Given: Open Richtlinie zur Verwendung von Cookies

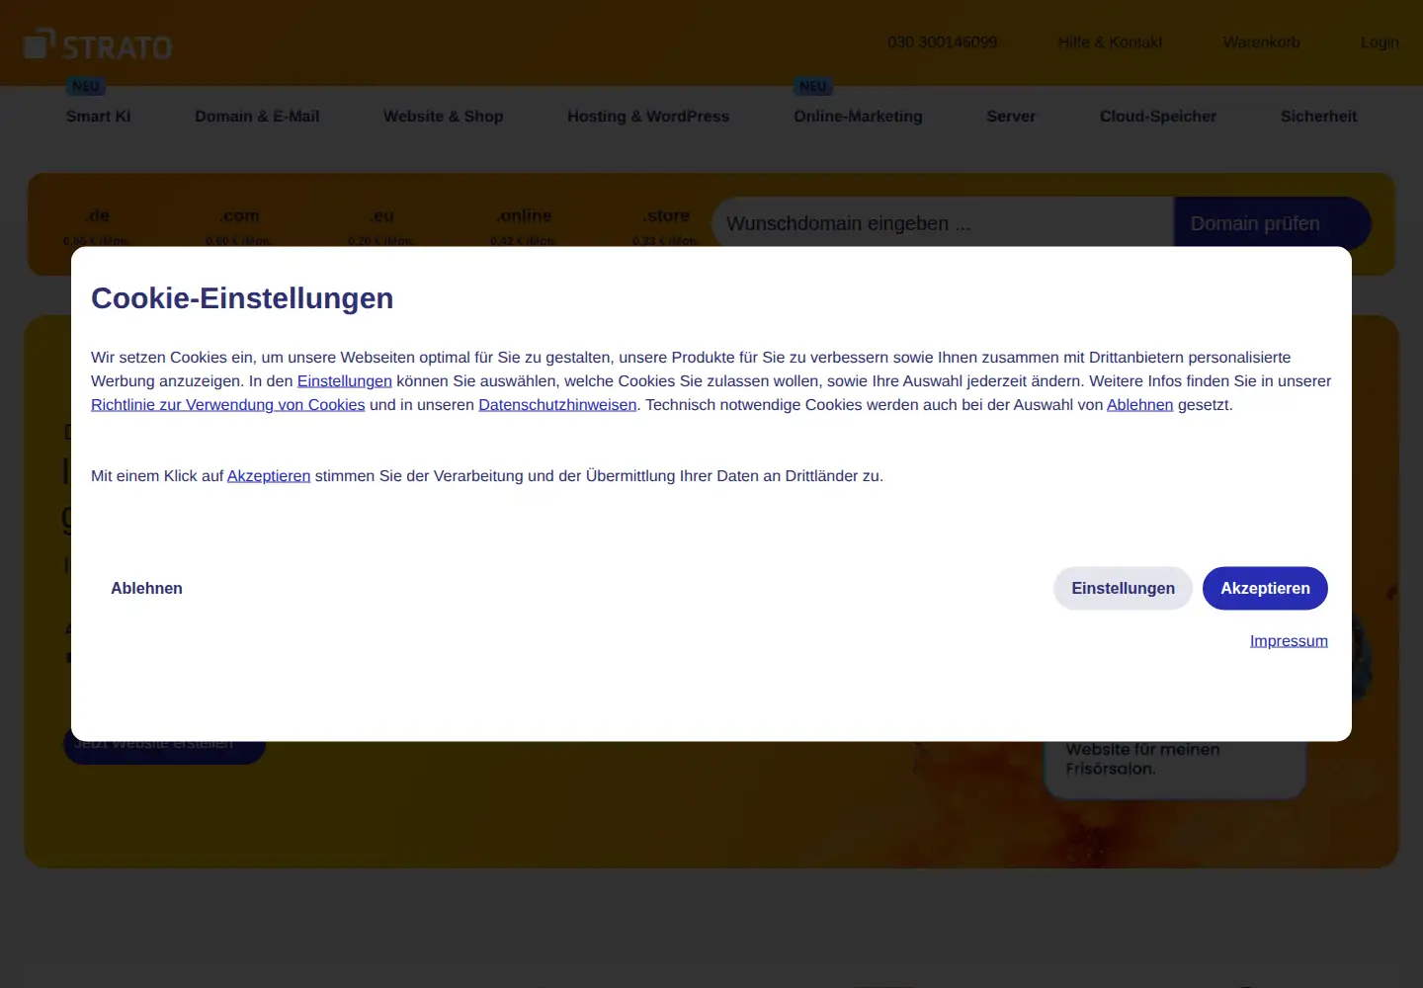Looking at the screenshot, I should (228, 404).
